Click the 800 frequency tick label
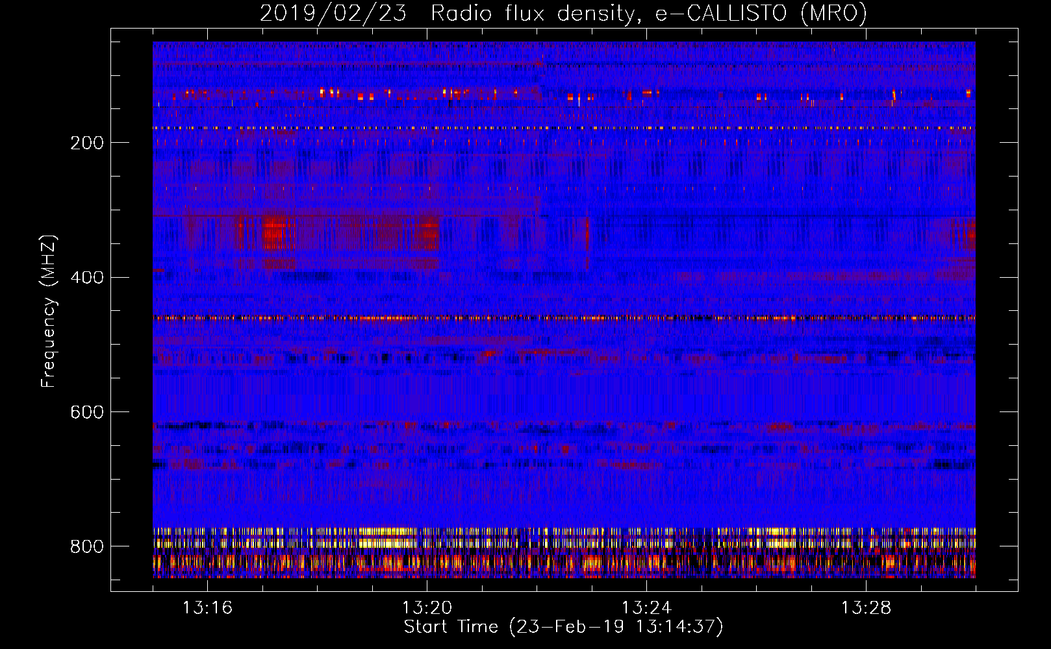 click(87, 546)
